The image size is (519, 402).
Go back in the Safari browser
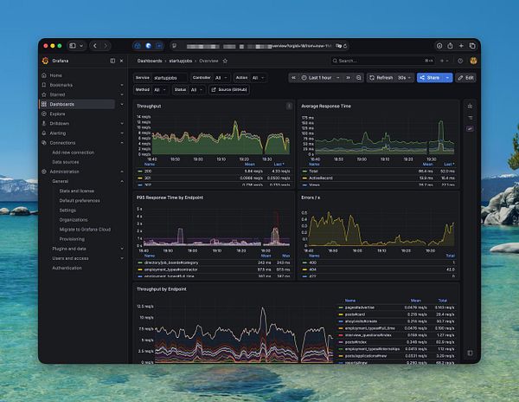[x=95, y=46]
